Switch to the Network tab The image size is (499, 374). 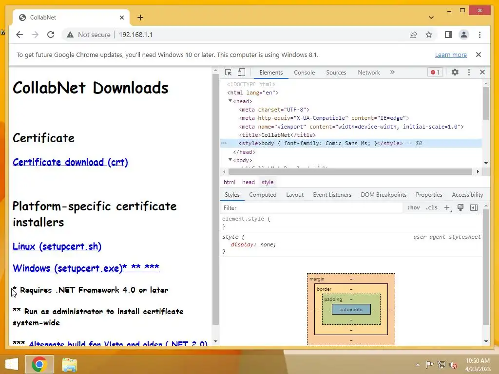click(369, 73)
